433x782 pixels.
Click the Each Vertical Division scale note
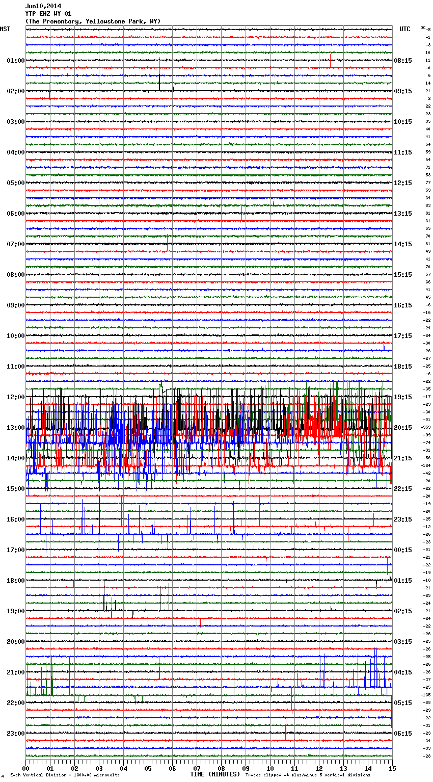[x=65, y=775]
